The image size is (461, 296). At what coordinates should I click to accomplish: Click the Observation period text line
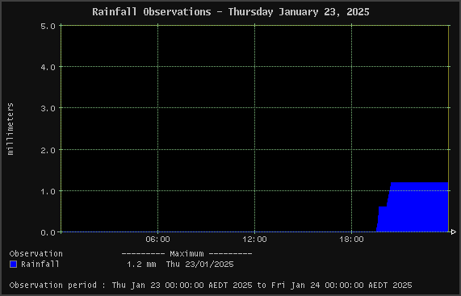point(211,286)
